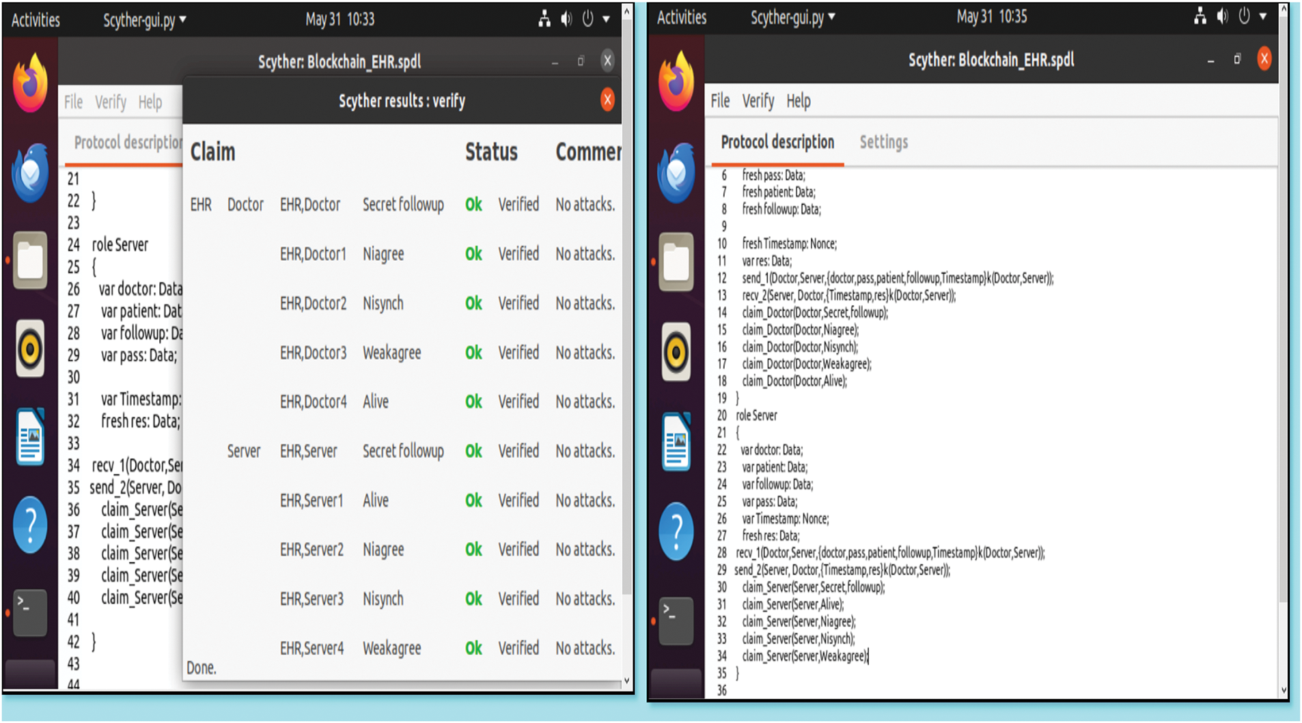Launch Thunderbird mail on the 10:33 desktop dock
Viewport: 1302px width, 723px height.
tap(30, 173)
